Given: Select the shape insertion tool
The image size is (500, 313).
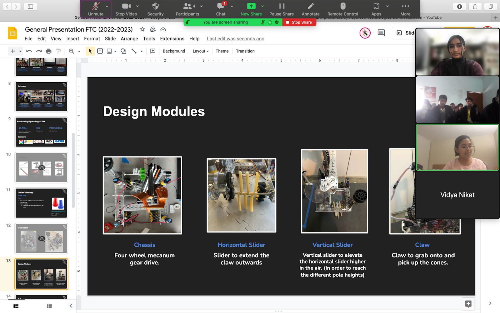Looking at the screenshot, I should (123, 51).
